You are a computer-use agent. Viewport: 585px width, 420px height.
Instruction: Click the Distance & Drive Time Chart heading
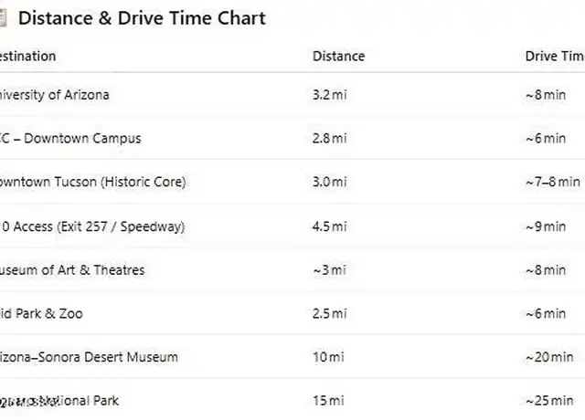point(142,18)
